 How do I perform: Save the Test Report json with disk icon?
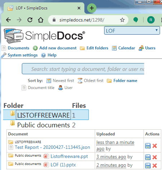[148, 146]
